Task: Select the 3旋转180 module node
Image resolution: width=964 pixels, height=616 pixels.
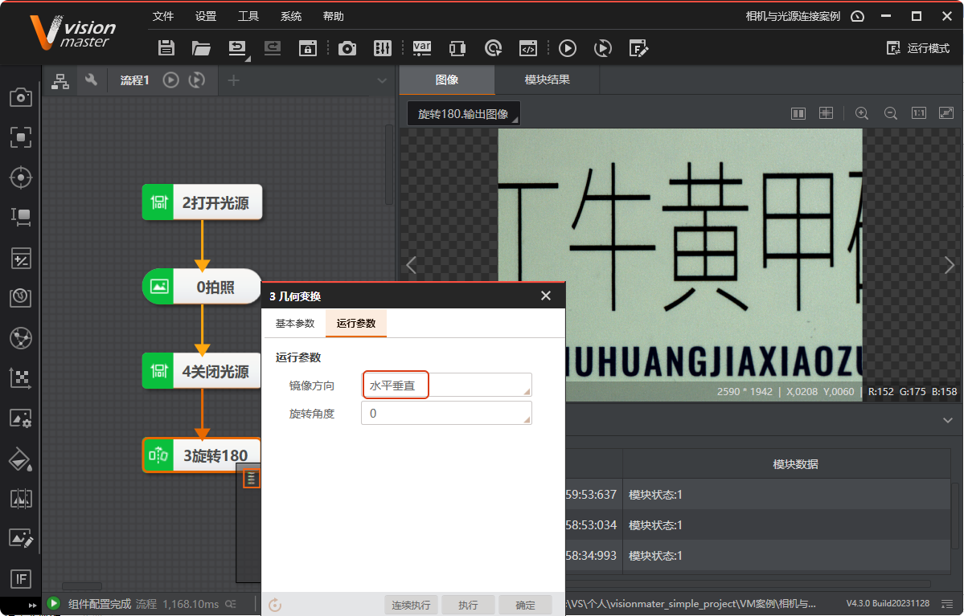Action: [x=203, y=455]
